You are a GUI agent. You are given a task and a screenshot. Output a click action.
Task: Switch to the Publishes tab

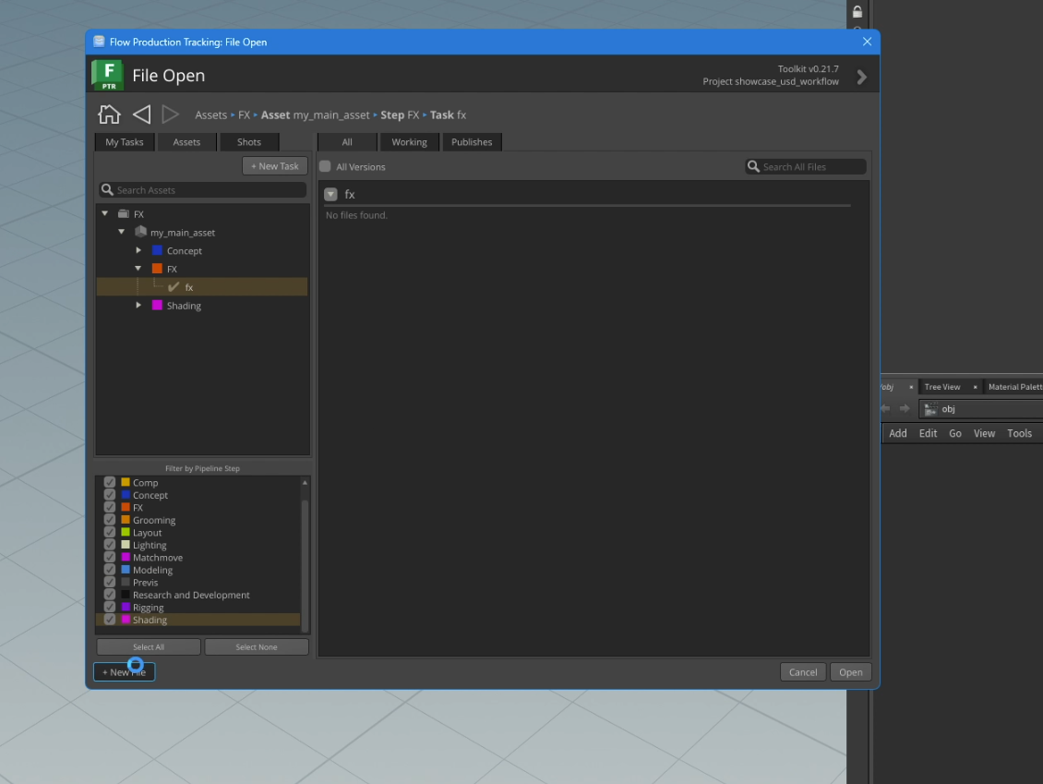click(x=472, y=142)
